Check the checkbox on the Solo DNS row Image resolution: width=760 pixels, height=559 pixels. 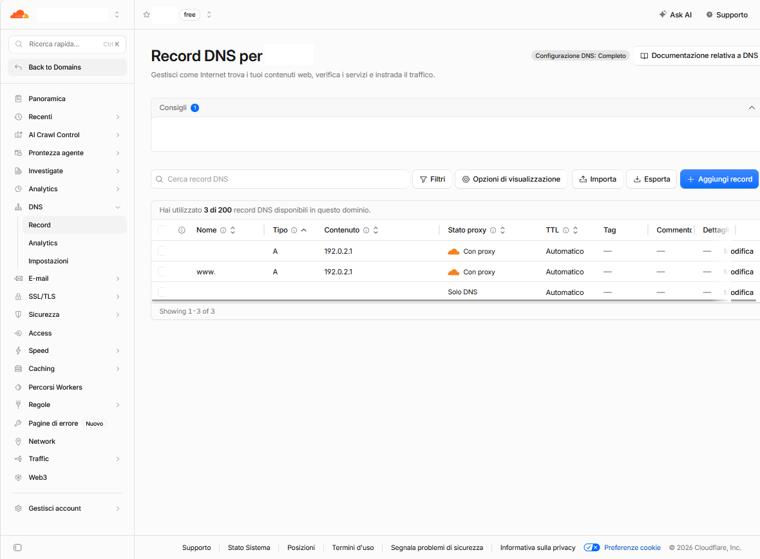coord(162,292)
